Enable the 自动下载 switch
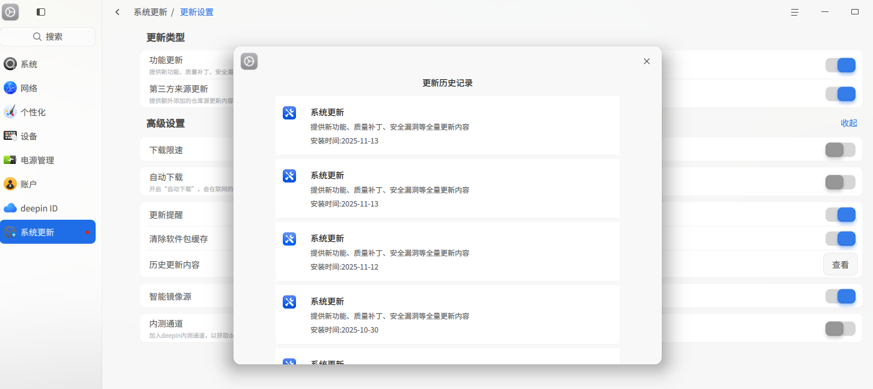The width and height of the screenshot is (873, 389). (841, 182)
